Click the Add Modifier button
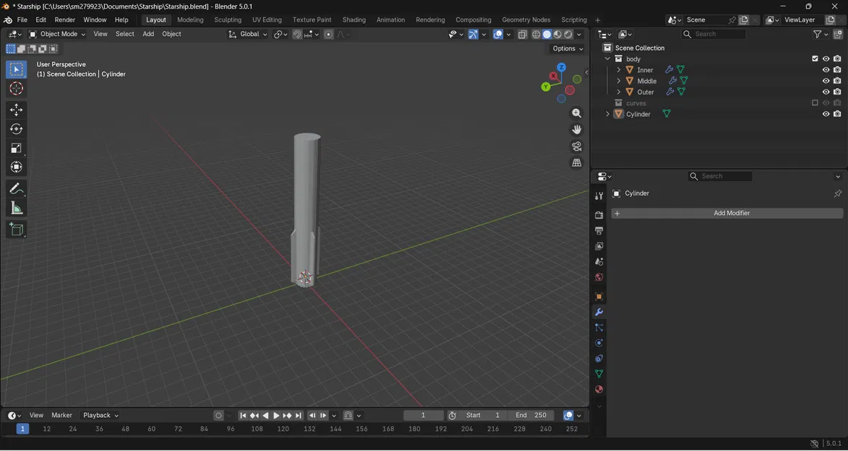848x451 pixels. click(x=731, y=213)
